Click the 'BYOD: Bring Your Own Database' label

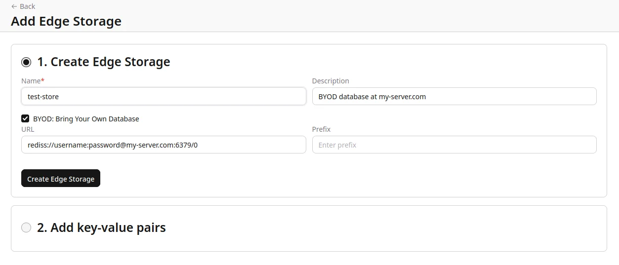pyautogui.click(x=86, y=119)
